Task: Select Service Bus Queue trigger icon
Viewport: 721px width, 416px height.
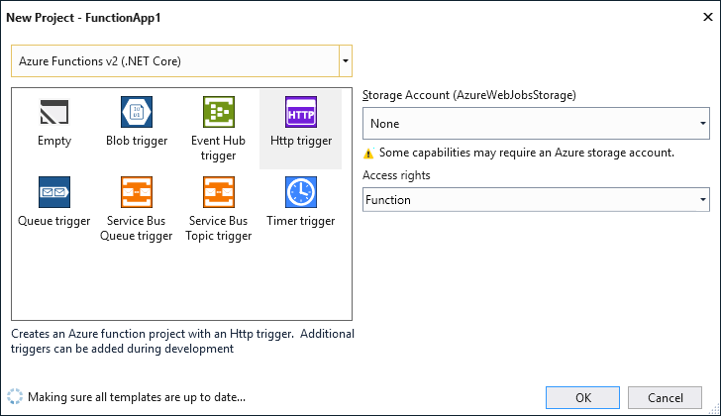Action: pyautogui.click(x=137, y=192)
